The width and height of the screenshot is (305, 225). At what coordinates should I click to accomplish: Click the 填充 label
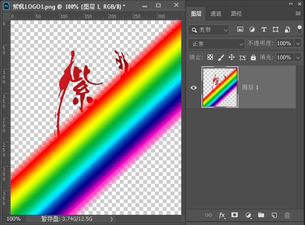[x=267, y=57]
